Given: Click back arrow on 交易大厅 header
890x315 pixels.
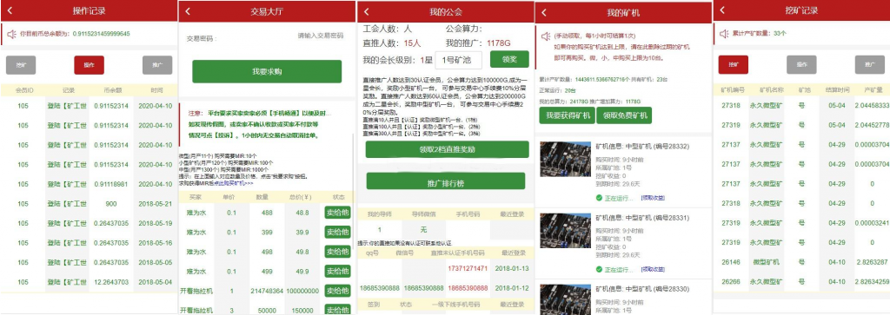Looking at the screenshot, I should pyautogui.click(x=188, y=11).
